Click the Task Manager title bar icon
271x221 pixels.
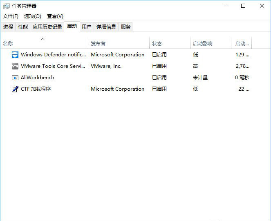6,6
